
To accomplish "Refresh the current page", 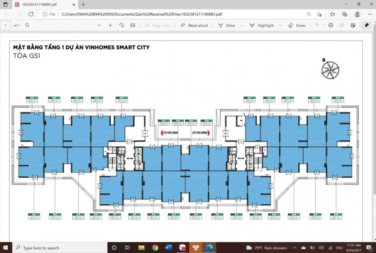I will tap(31, 14).
